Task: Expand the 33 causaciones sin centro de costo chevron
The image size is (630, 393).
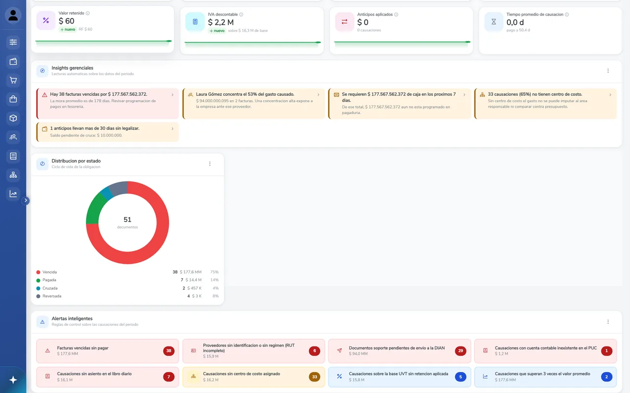Action: (x=610, y=95)
